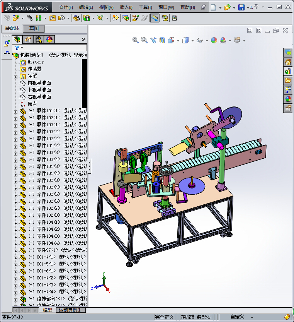
Task: Open the 文件(F) menu
Action: click(66, 7)
